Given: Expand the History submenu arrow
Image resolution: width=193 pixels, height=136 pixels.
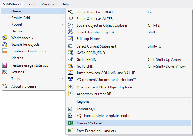Looking at the screenshot, I should coord(62,31).
